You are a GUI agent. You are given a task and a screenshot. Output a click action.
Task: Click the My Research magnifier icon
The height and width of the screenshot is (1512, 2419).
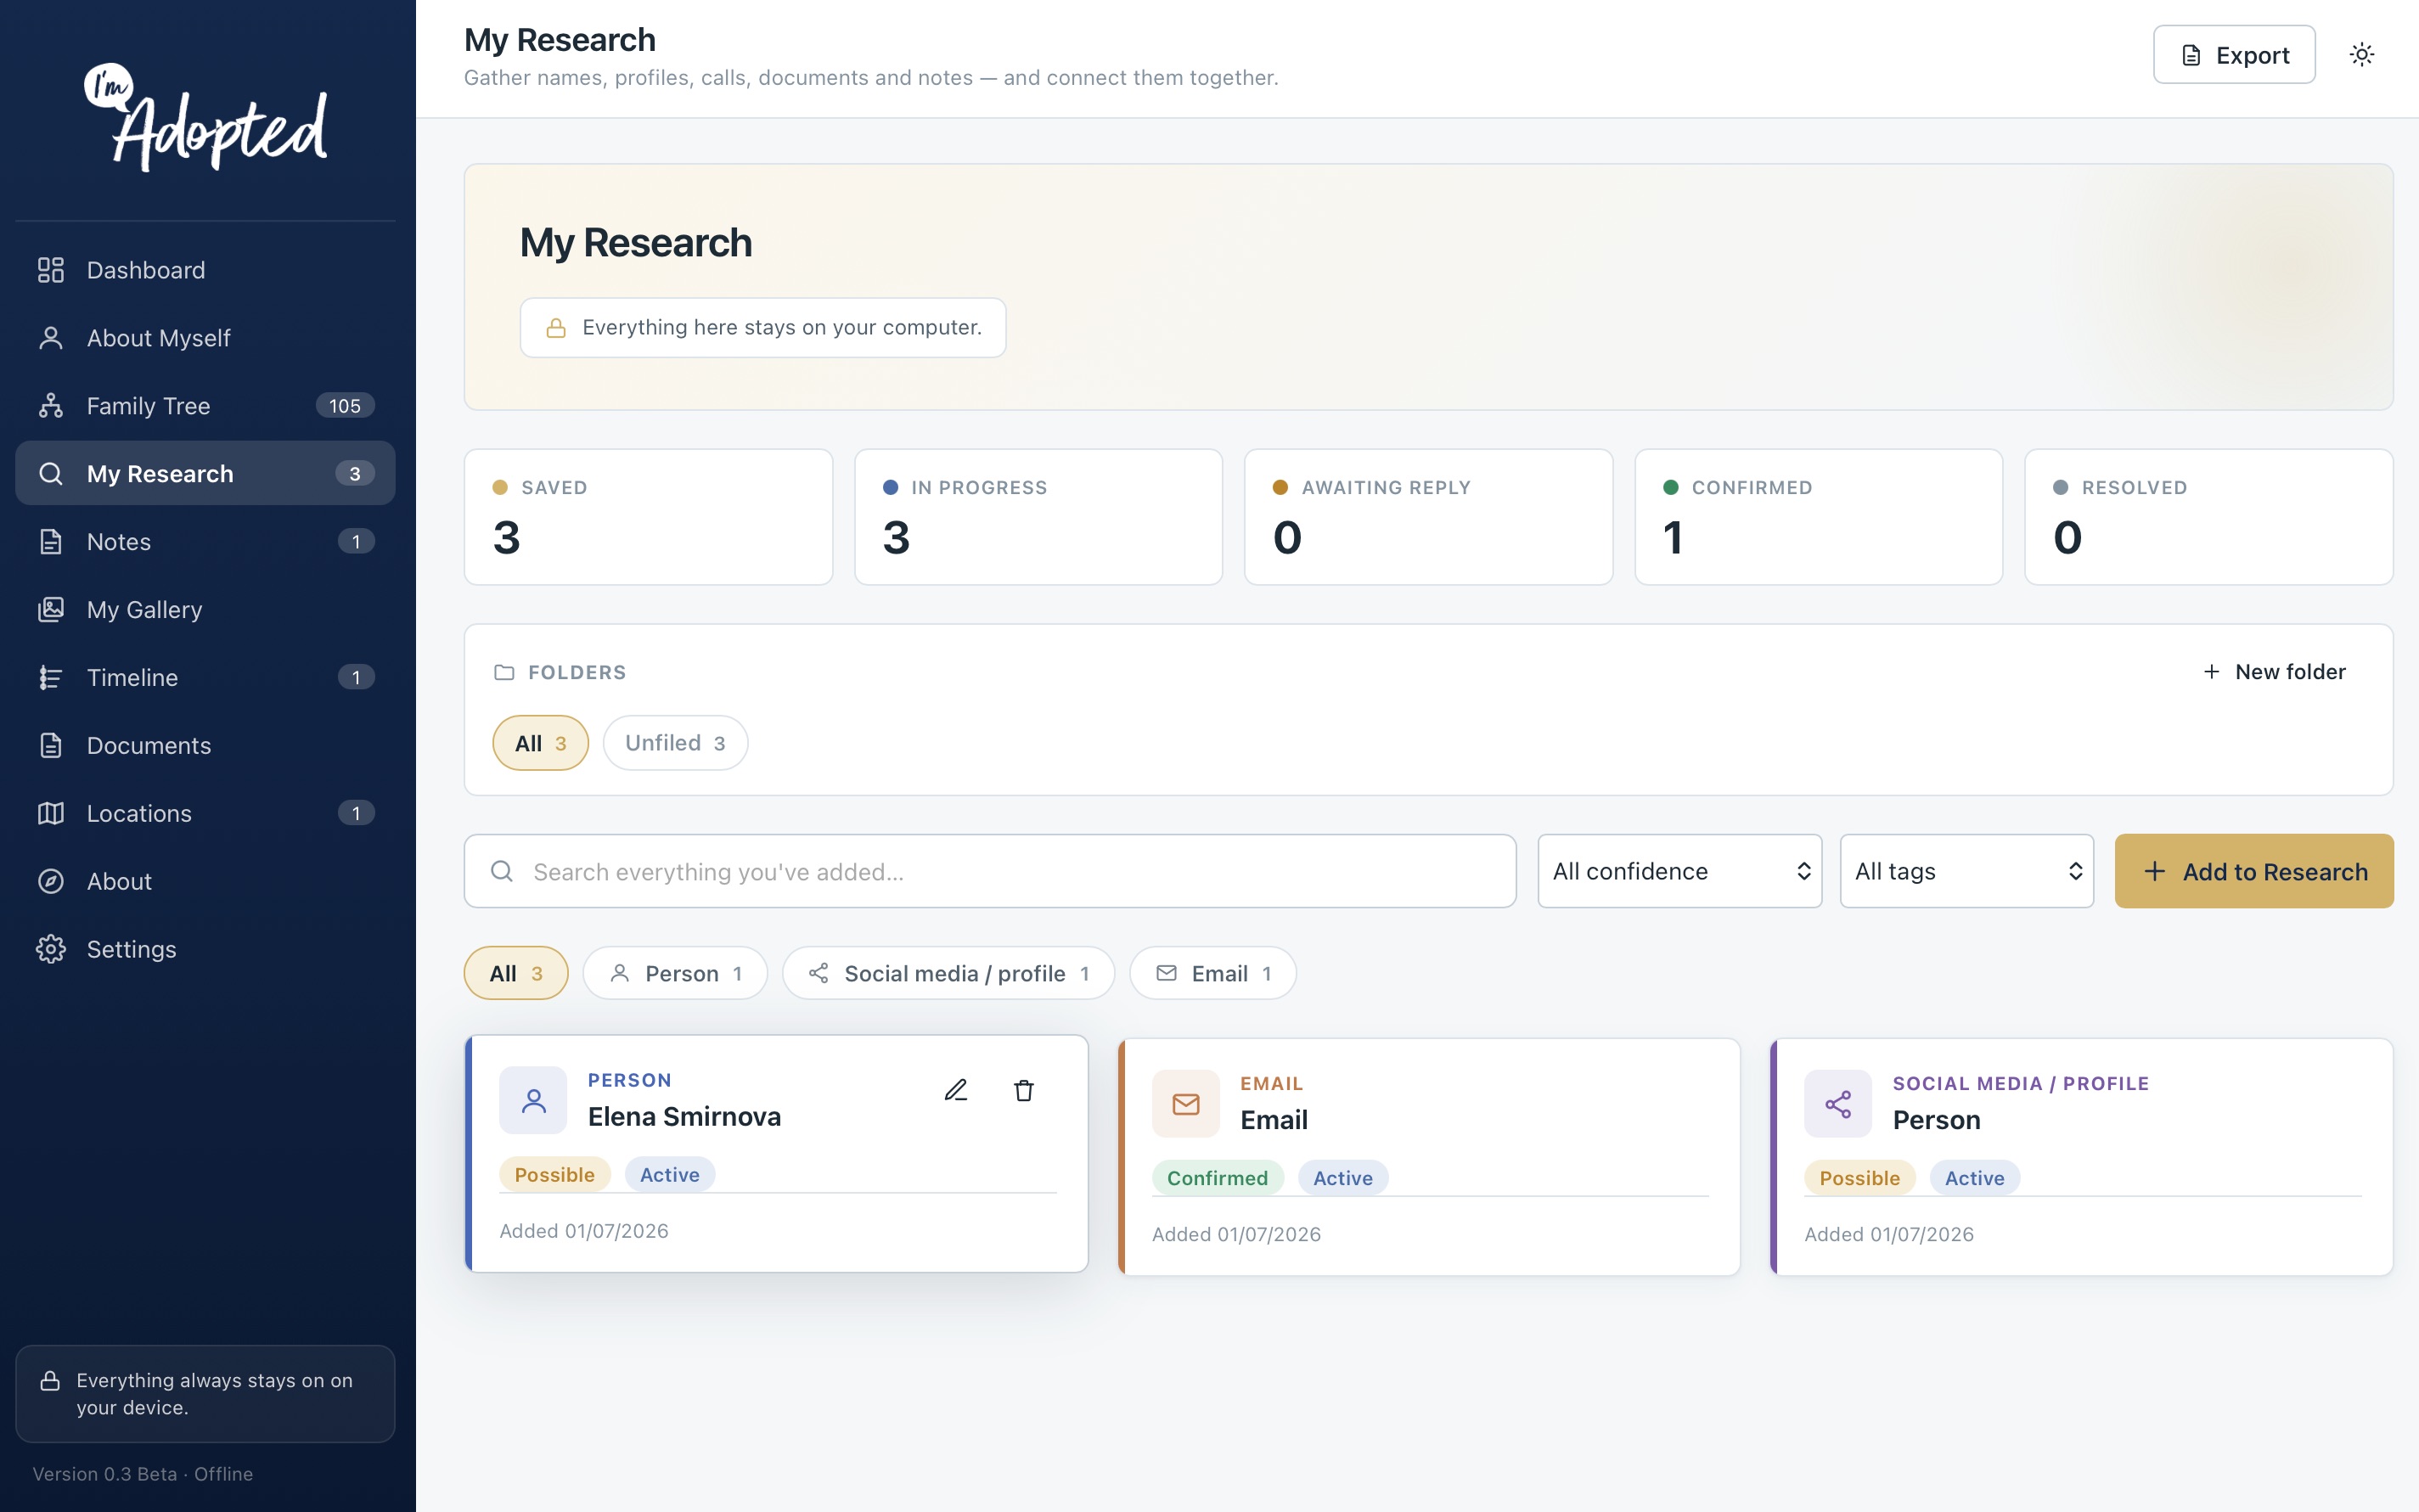pyautogui.click(x=51, y=474)
